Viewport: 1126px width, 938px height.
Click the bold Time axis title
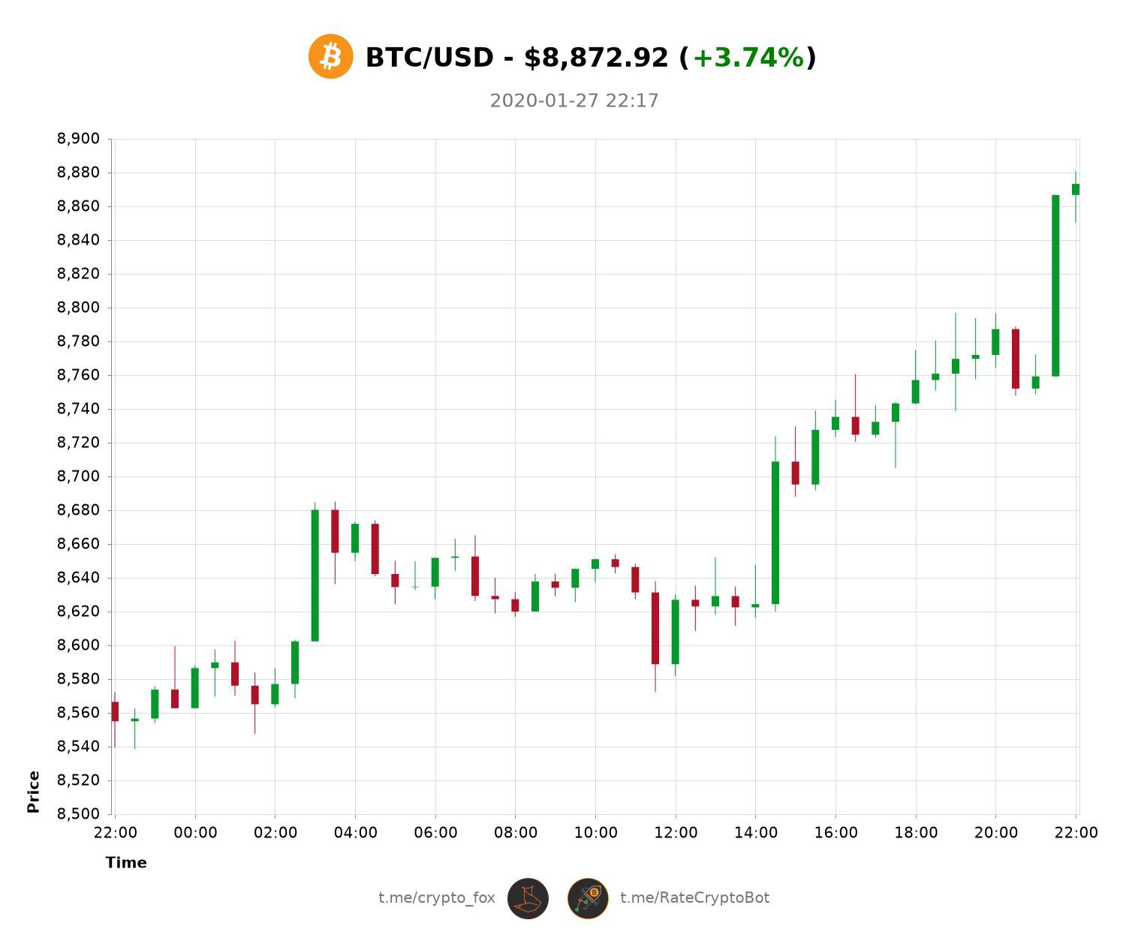[126, 863]
